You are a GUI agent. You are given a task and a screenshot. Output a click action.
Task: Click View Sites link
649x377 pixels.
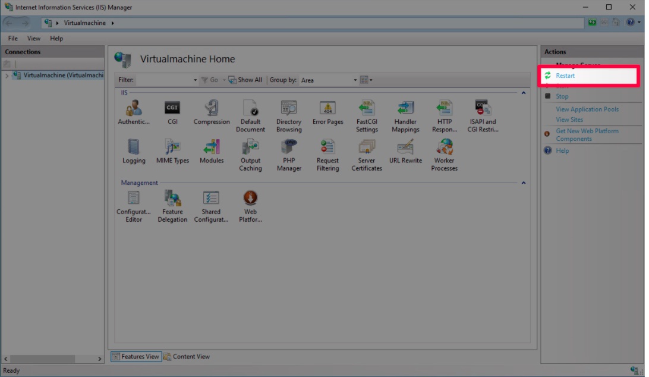tap(569, 120)
